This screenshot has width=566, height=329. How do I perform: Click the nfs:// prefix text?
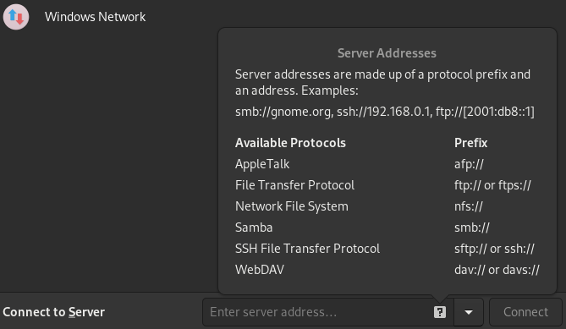469,206
